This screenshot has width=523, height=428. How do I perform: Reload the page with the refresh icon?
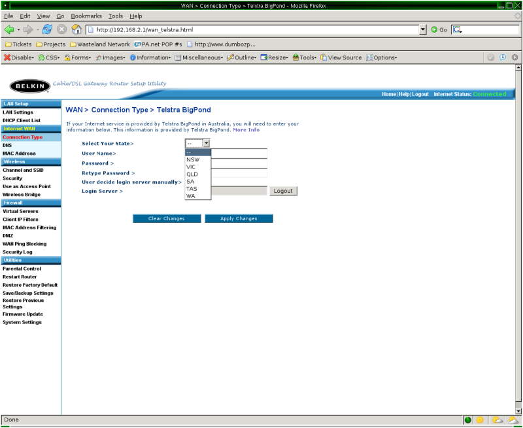(x=47, y=29)
